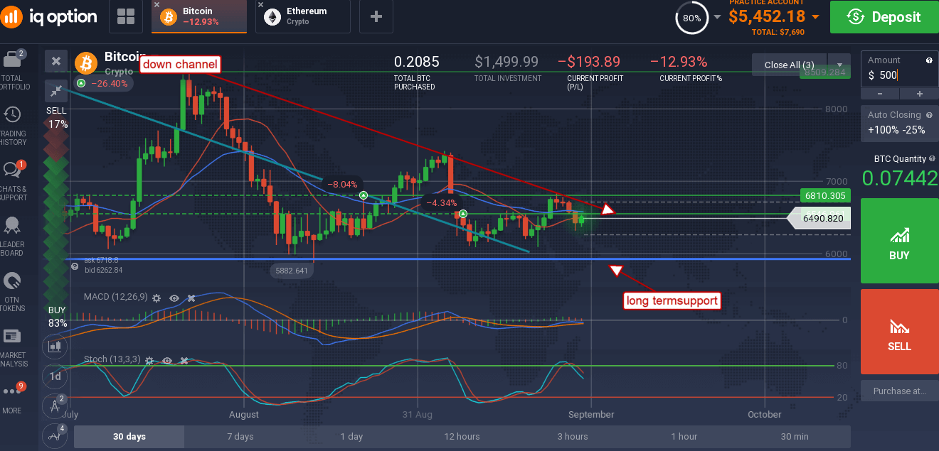Open Stoch indicator settings gear

tap(149, 361)
